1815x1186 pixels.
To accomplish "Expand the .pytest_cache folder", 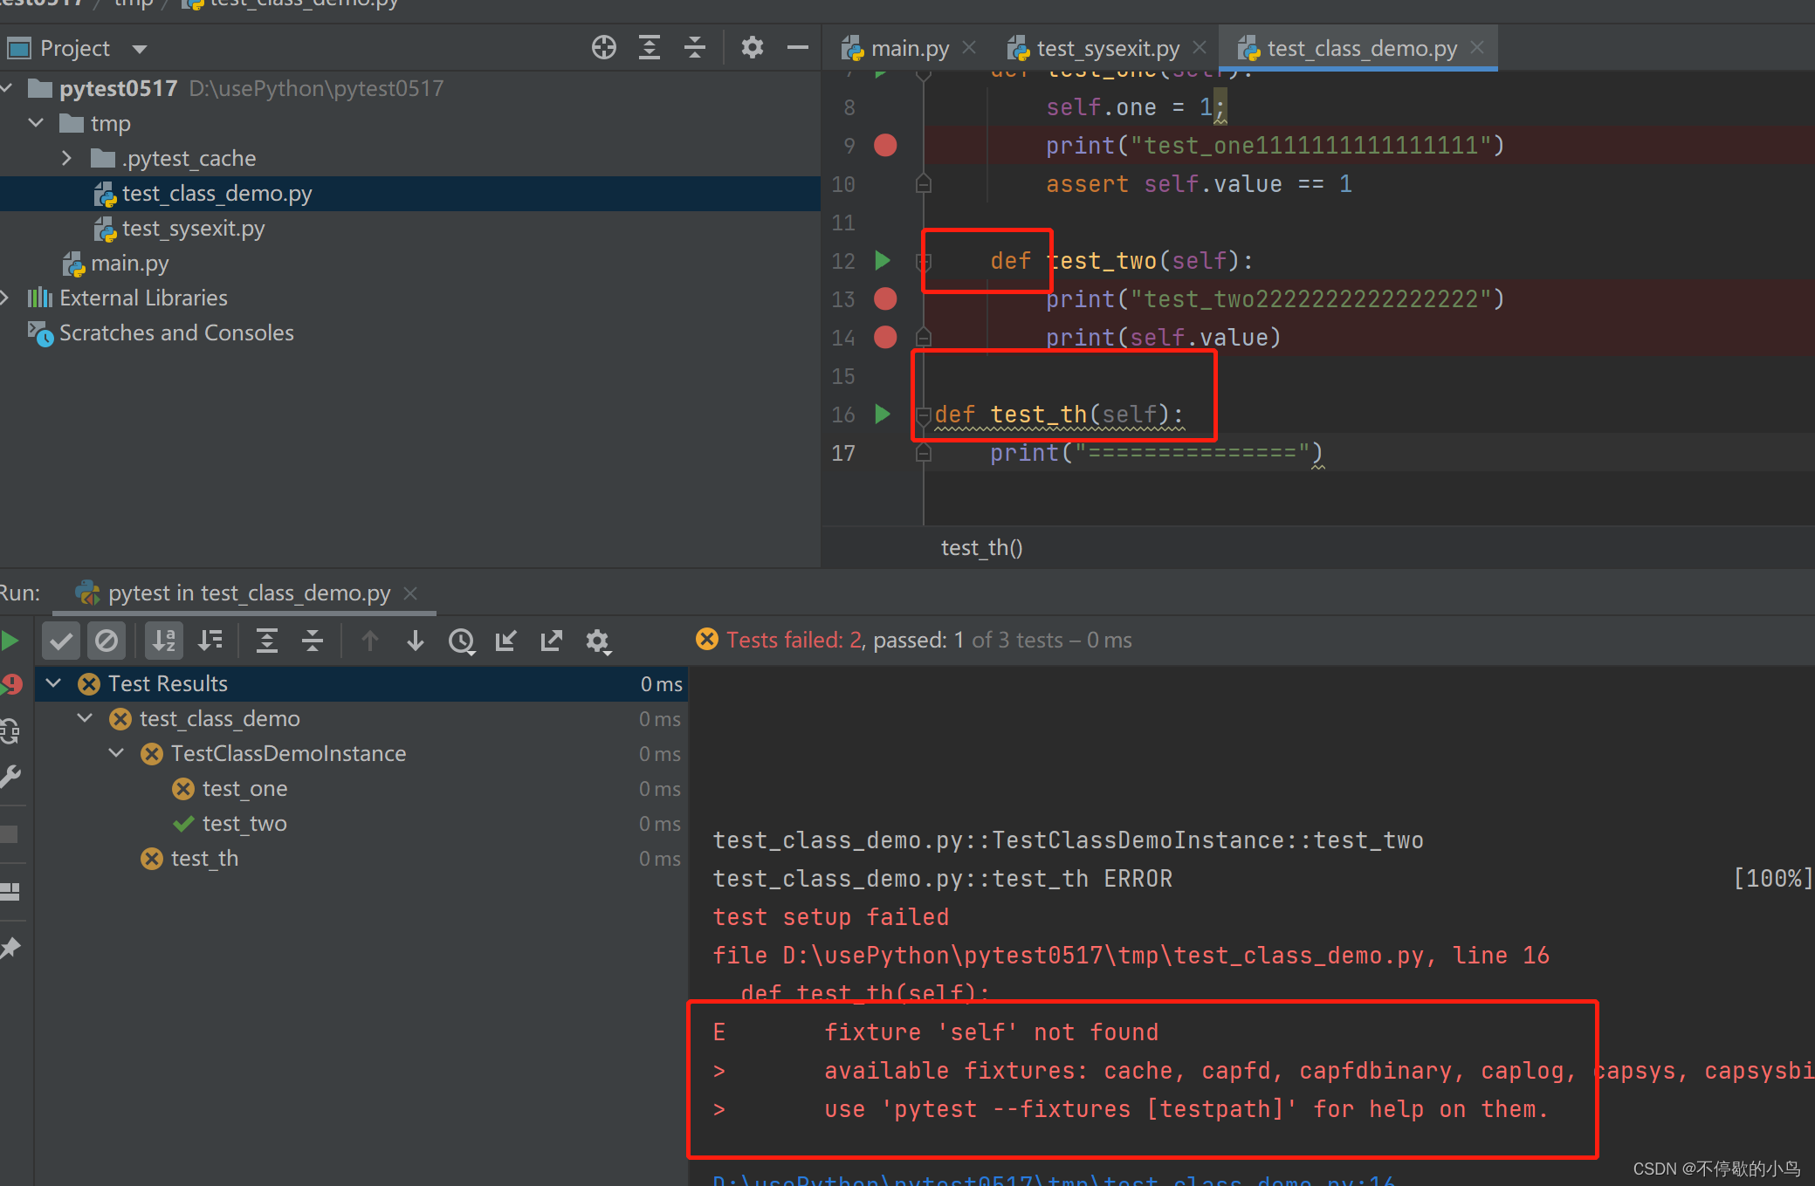I will pos(67,158).
